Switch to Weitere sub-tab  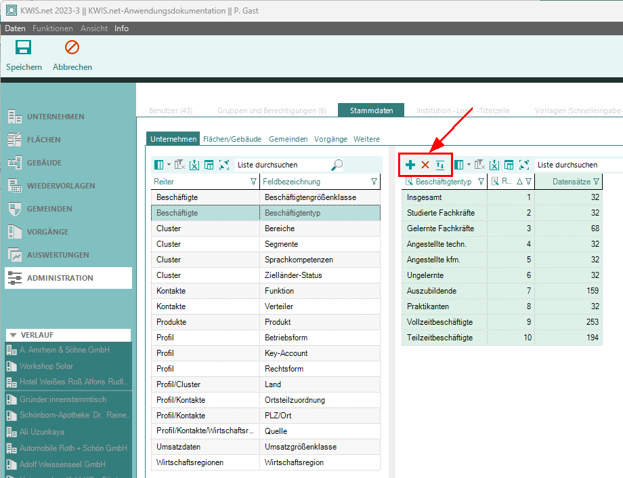(x=366, y=139)
